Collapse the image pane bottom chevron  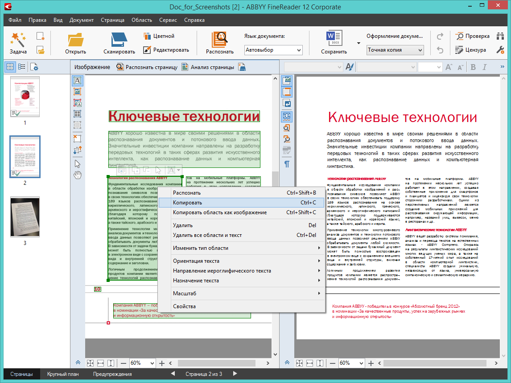pyautogui.click(x=78, y=363)
